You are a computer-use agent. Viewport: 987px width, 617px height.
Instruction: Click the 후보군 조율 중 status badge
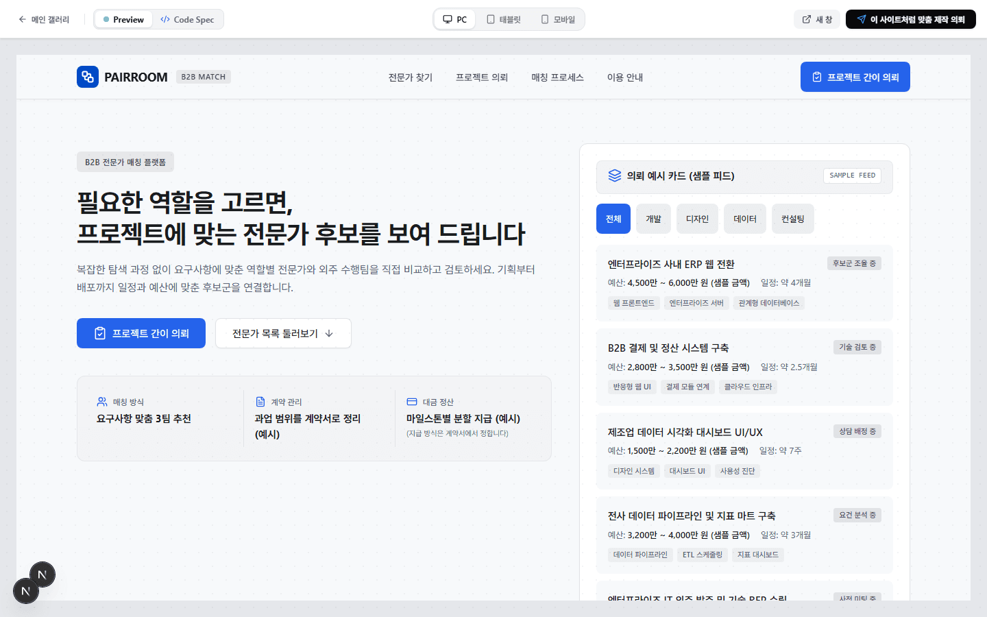pos(854,263)
